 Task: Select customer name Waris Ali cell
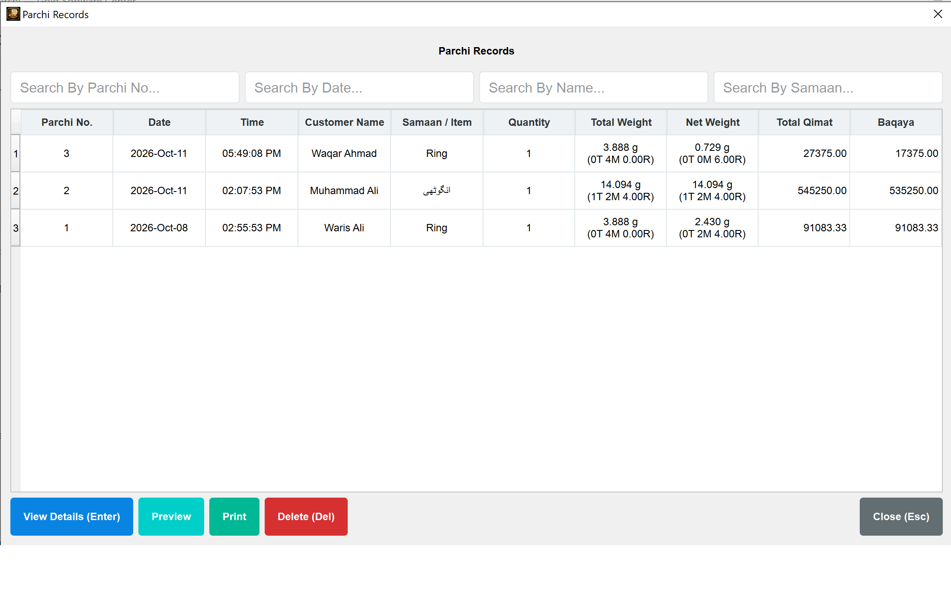point(344,228)
